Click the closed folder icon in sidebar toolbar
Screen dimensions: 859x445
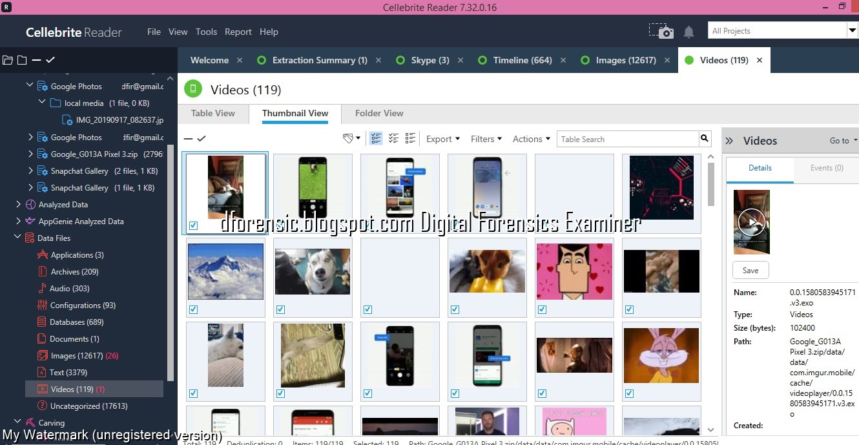(x=22, y=60)
